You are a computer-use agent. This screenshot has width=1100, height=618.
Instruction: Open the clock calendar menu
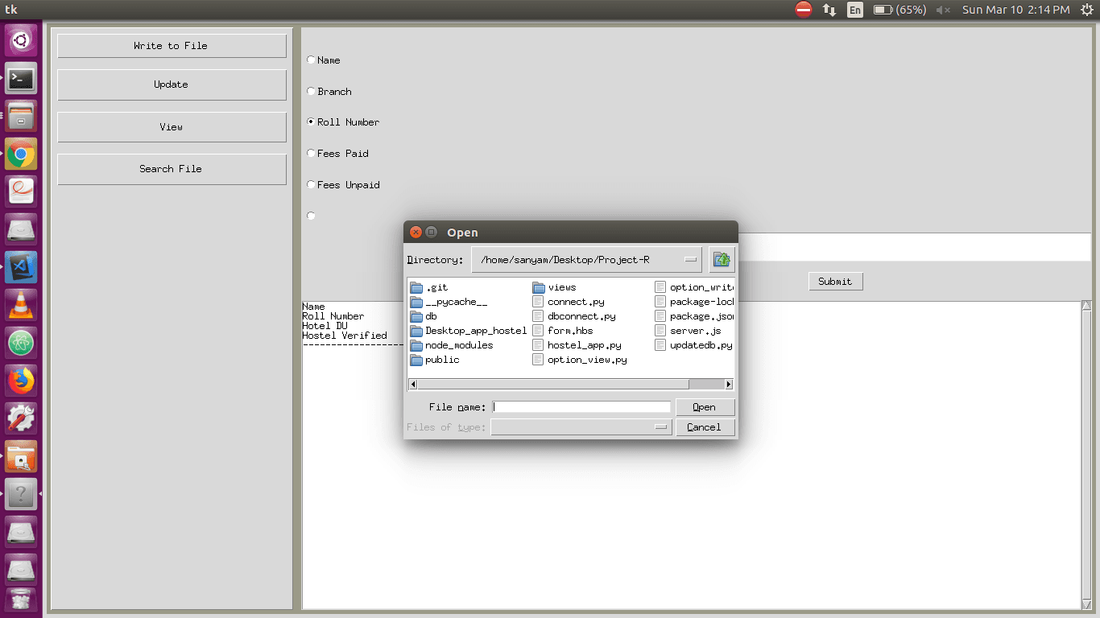(x=1015, y=10)
